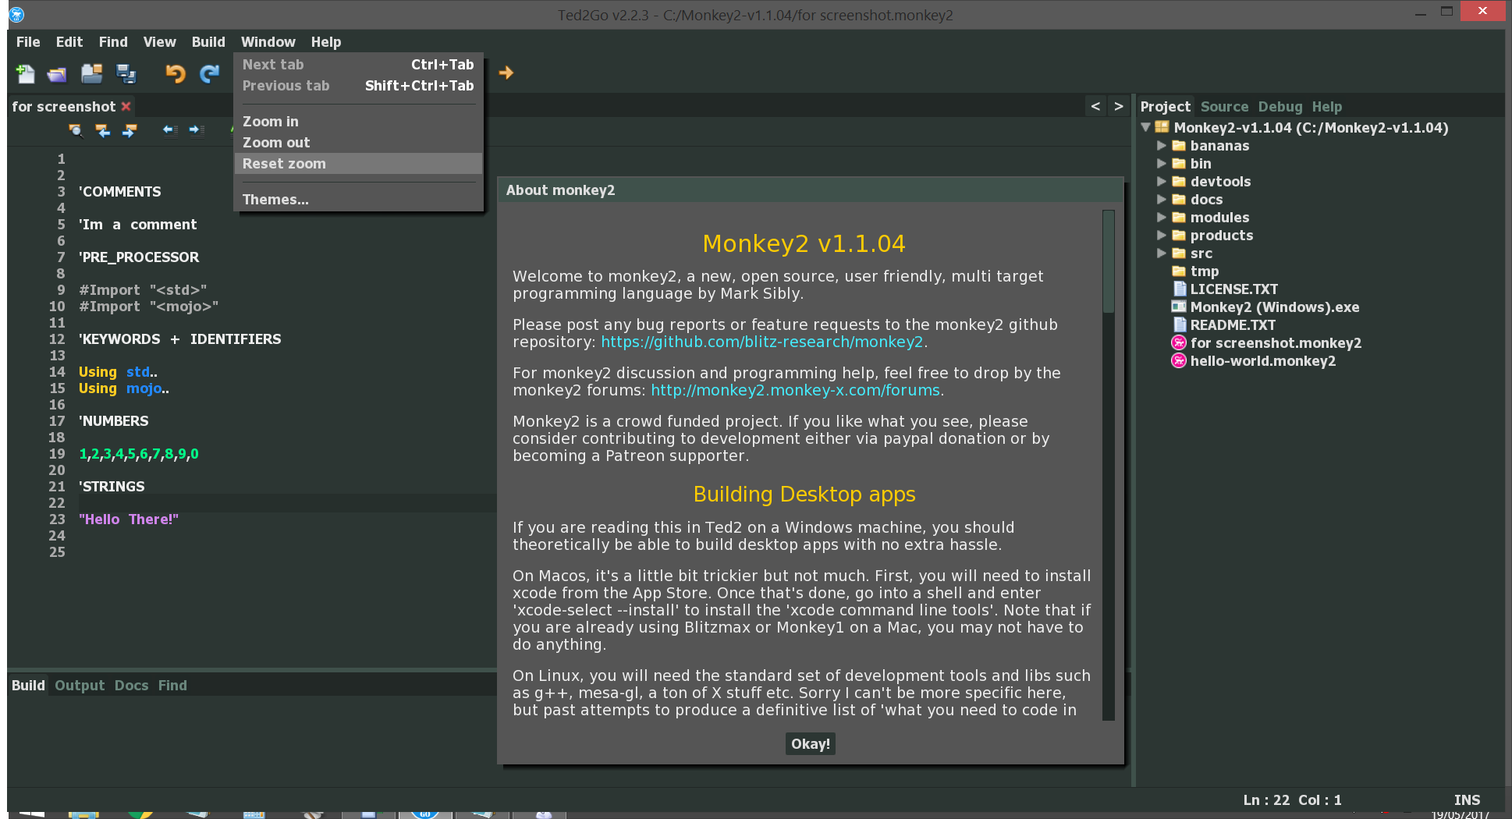Click the orange Undo arrow icon
1512x819 pixels.
click(x=176, y=73)
